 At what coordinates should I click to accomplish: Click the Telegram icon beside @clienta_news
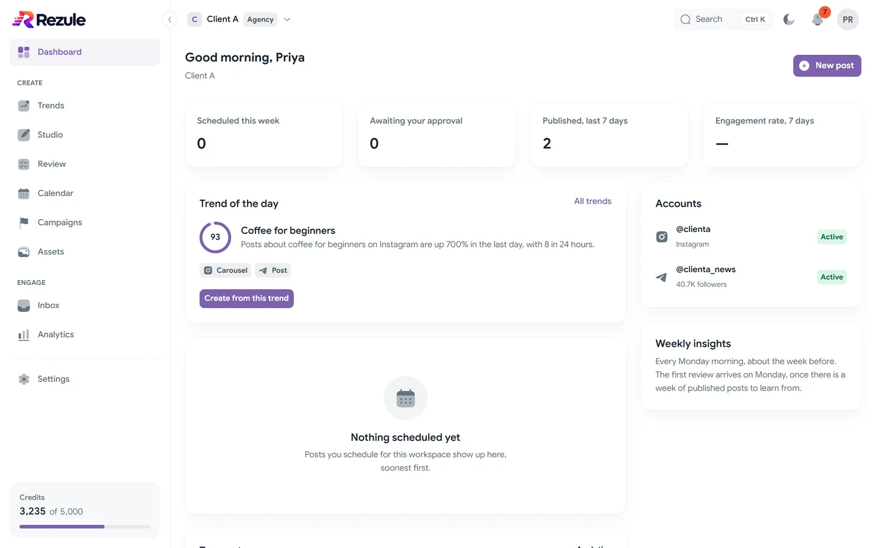(662, 277)
